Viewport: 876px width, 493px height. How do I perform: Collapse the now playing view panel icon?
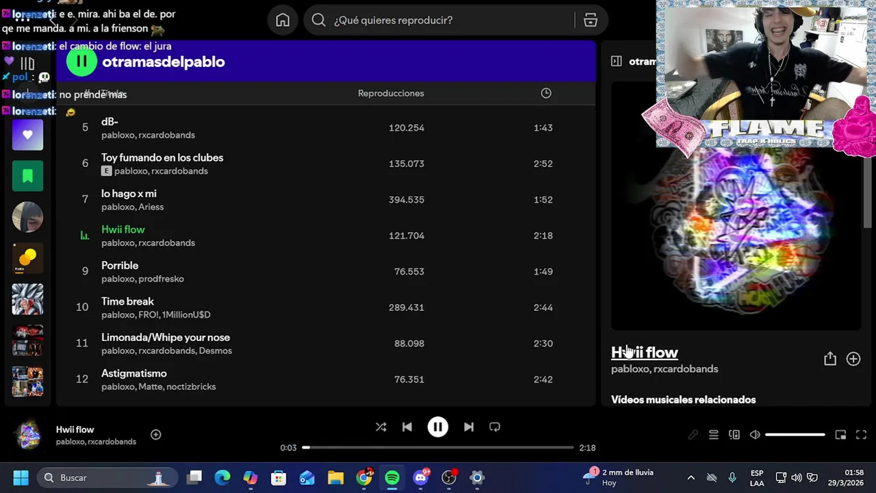pos(616,62)
